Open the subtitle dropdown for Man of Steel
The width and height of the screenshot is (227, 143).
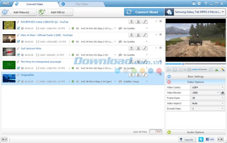[147, 42]
